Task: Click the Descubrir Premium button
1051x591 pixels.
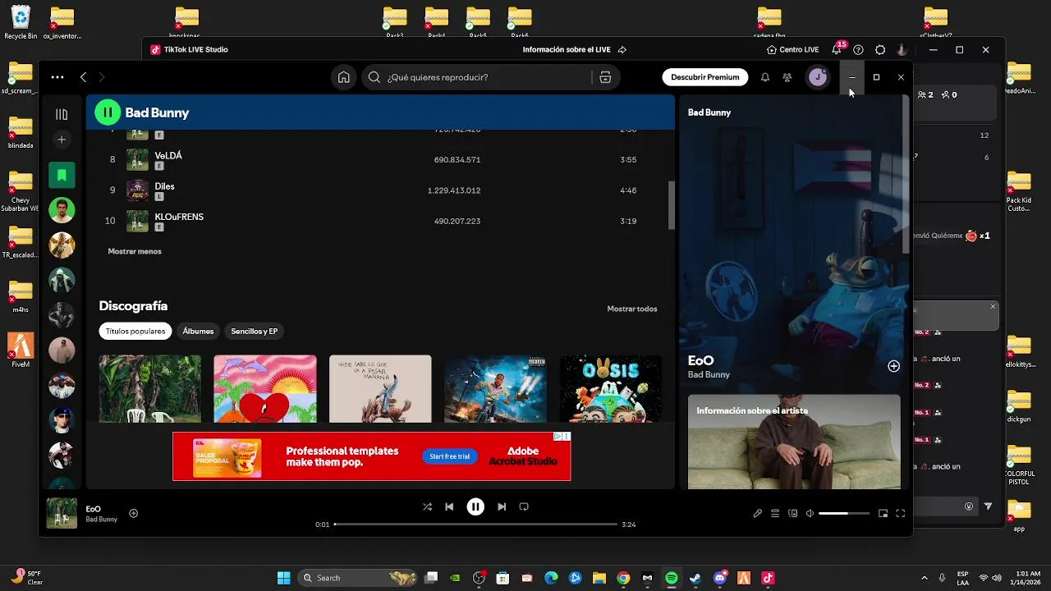Action: [x=705, y=77]
